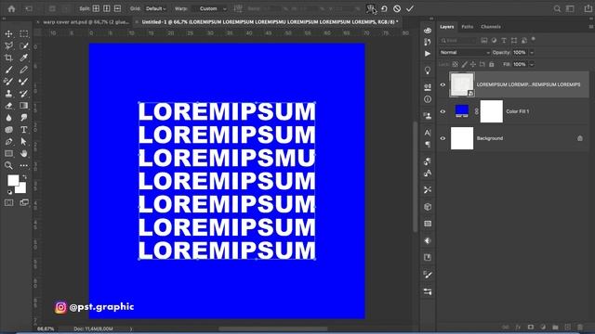This screenshot has width=595, height=334.
Task: Select the Crop tool
Action: pos(8,58)
